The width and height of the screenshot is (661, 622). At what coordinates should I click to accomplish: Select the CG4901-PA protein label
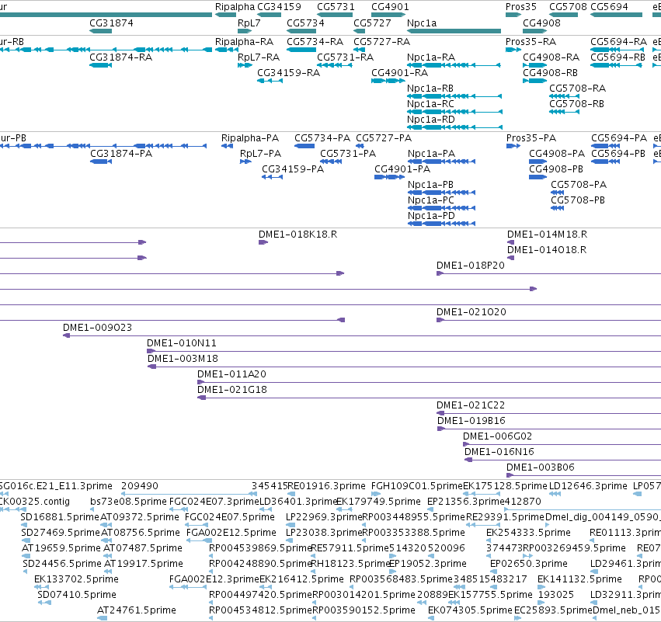tap(402, 169)
